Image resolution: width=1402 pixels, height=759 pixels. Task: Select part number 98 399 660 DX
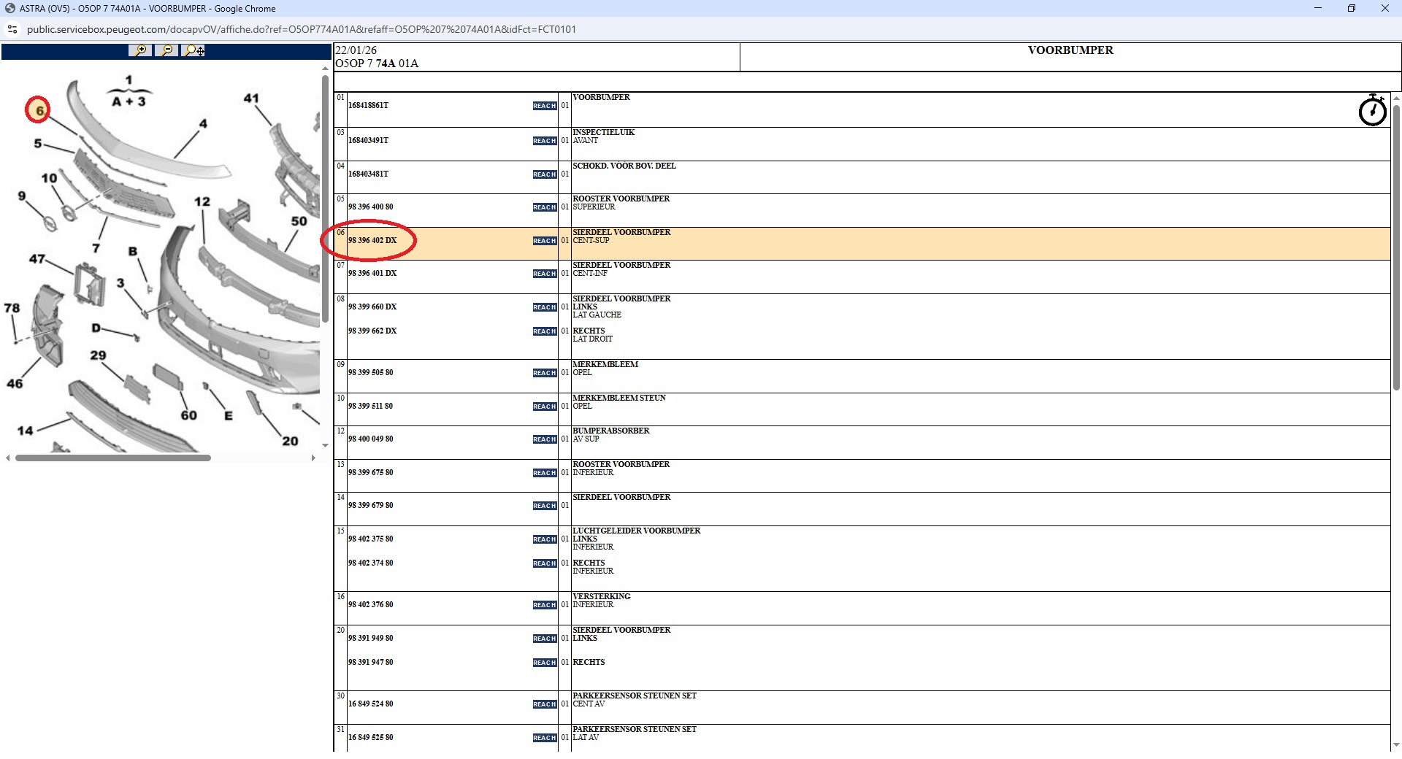point(372,307)
